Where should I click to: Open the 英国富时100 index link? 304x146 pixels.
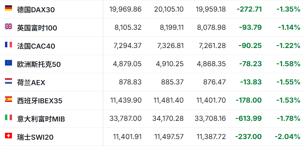tap(37, 28)
